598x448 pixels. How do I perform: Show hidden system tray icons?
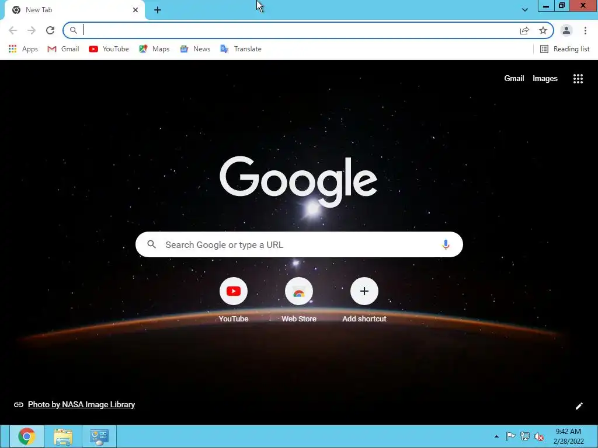point(496,436)
